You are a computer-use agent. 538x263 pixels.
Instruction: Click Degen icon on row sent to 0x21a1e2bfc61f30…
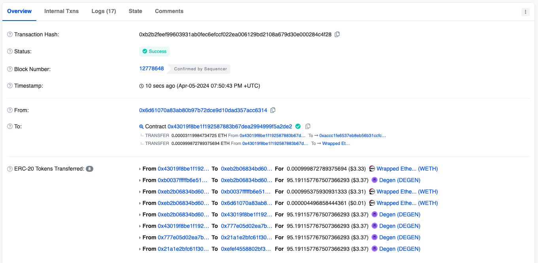coord(375,237)
